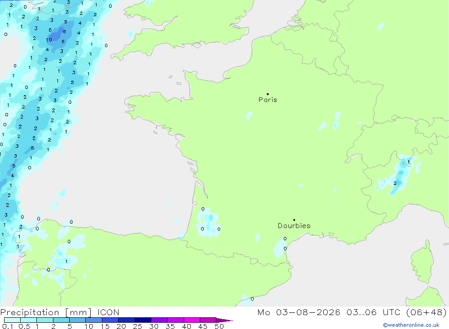Viewport: 449px width, 329px height.
Task: Click the 'Precipitation [mm]' title text
Action: click(x=46, y=312)
